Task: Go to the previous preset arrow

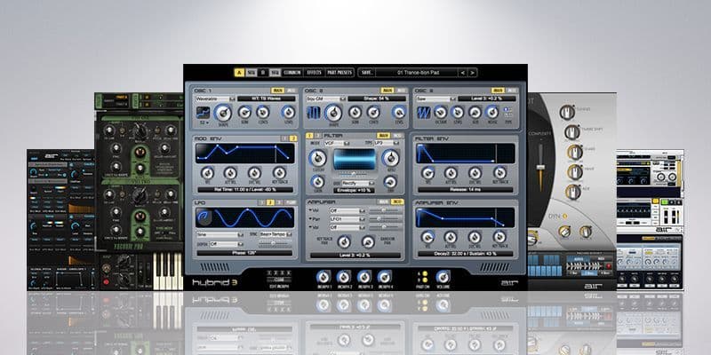Action: pyautogui.click(x=462, y=73)
